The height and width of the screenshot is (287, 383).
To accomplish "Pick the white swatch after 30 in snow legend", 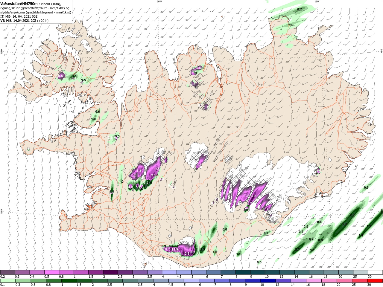I will point(376,272).
